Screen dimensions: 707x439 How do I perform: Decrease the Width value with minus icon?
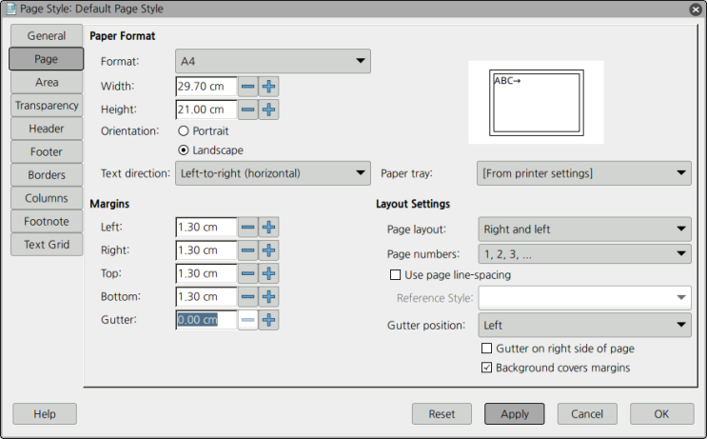coord(247,86)
